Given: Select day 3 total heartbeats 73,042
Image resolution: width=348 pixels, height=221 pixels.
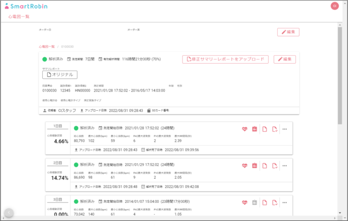Looking at the screenshot, I should tap(79, 214).
